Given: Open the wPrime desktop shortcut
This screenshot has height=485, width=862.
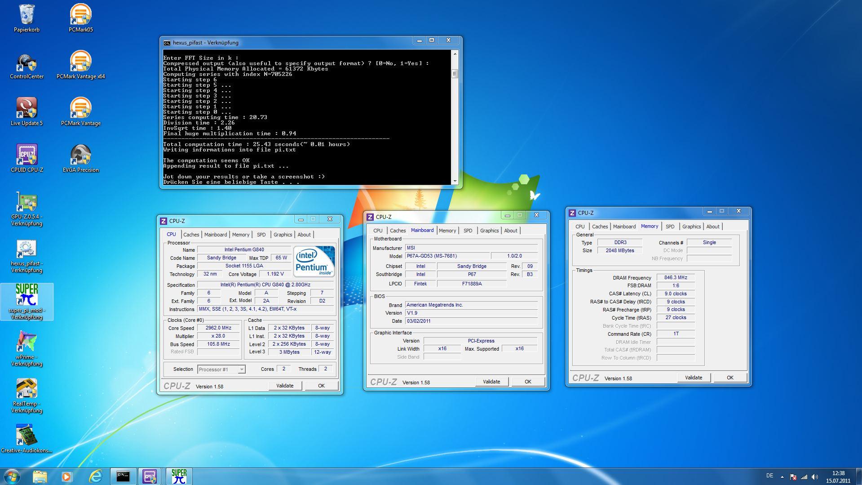Looking at the screenshot, I should [x=27, y=349].
